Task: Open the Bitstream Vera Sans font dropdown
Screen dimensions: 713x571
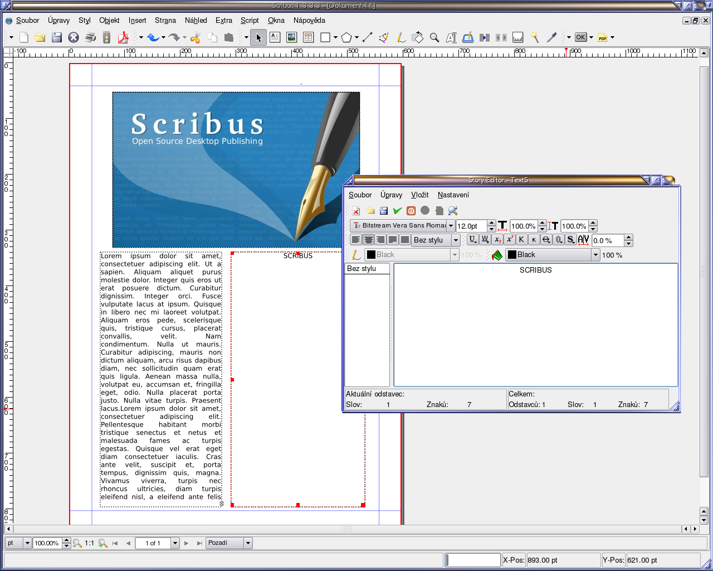Action: click(x=451, y=226)
